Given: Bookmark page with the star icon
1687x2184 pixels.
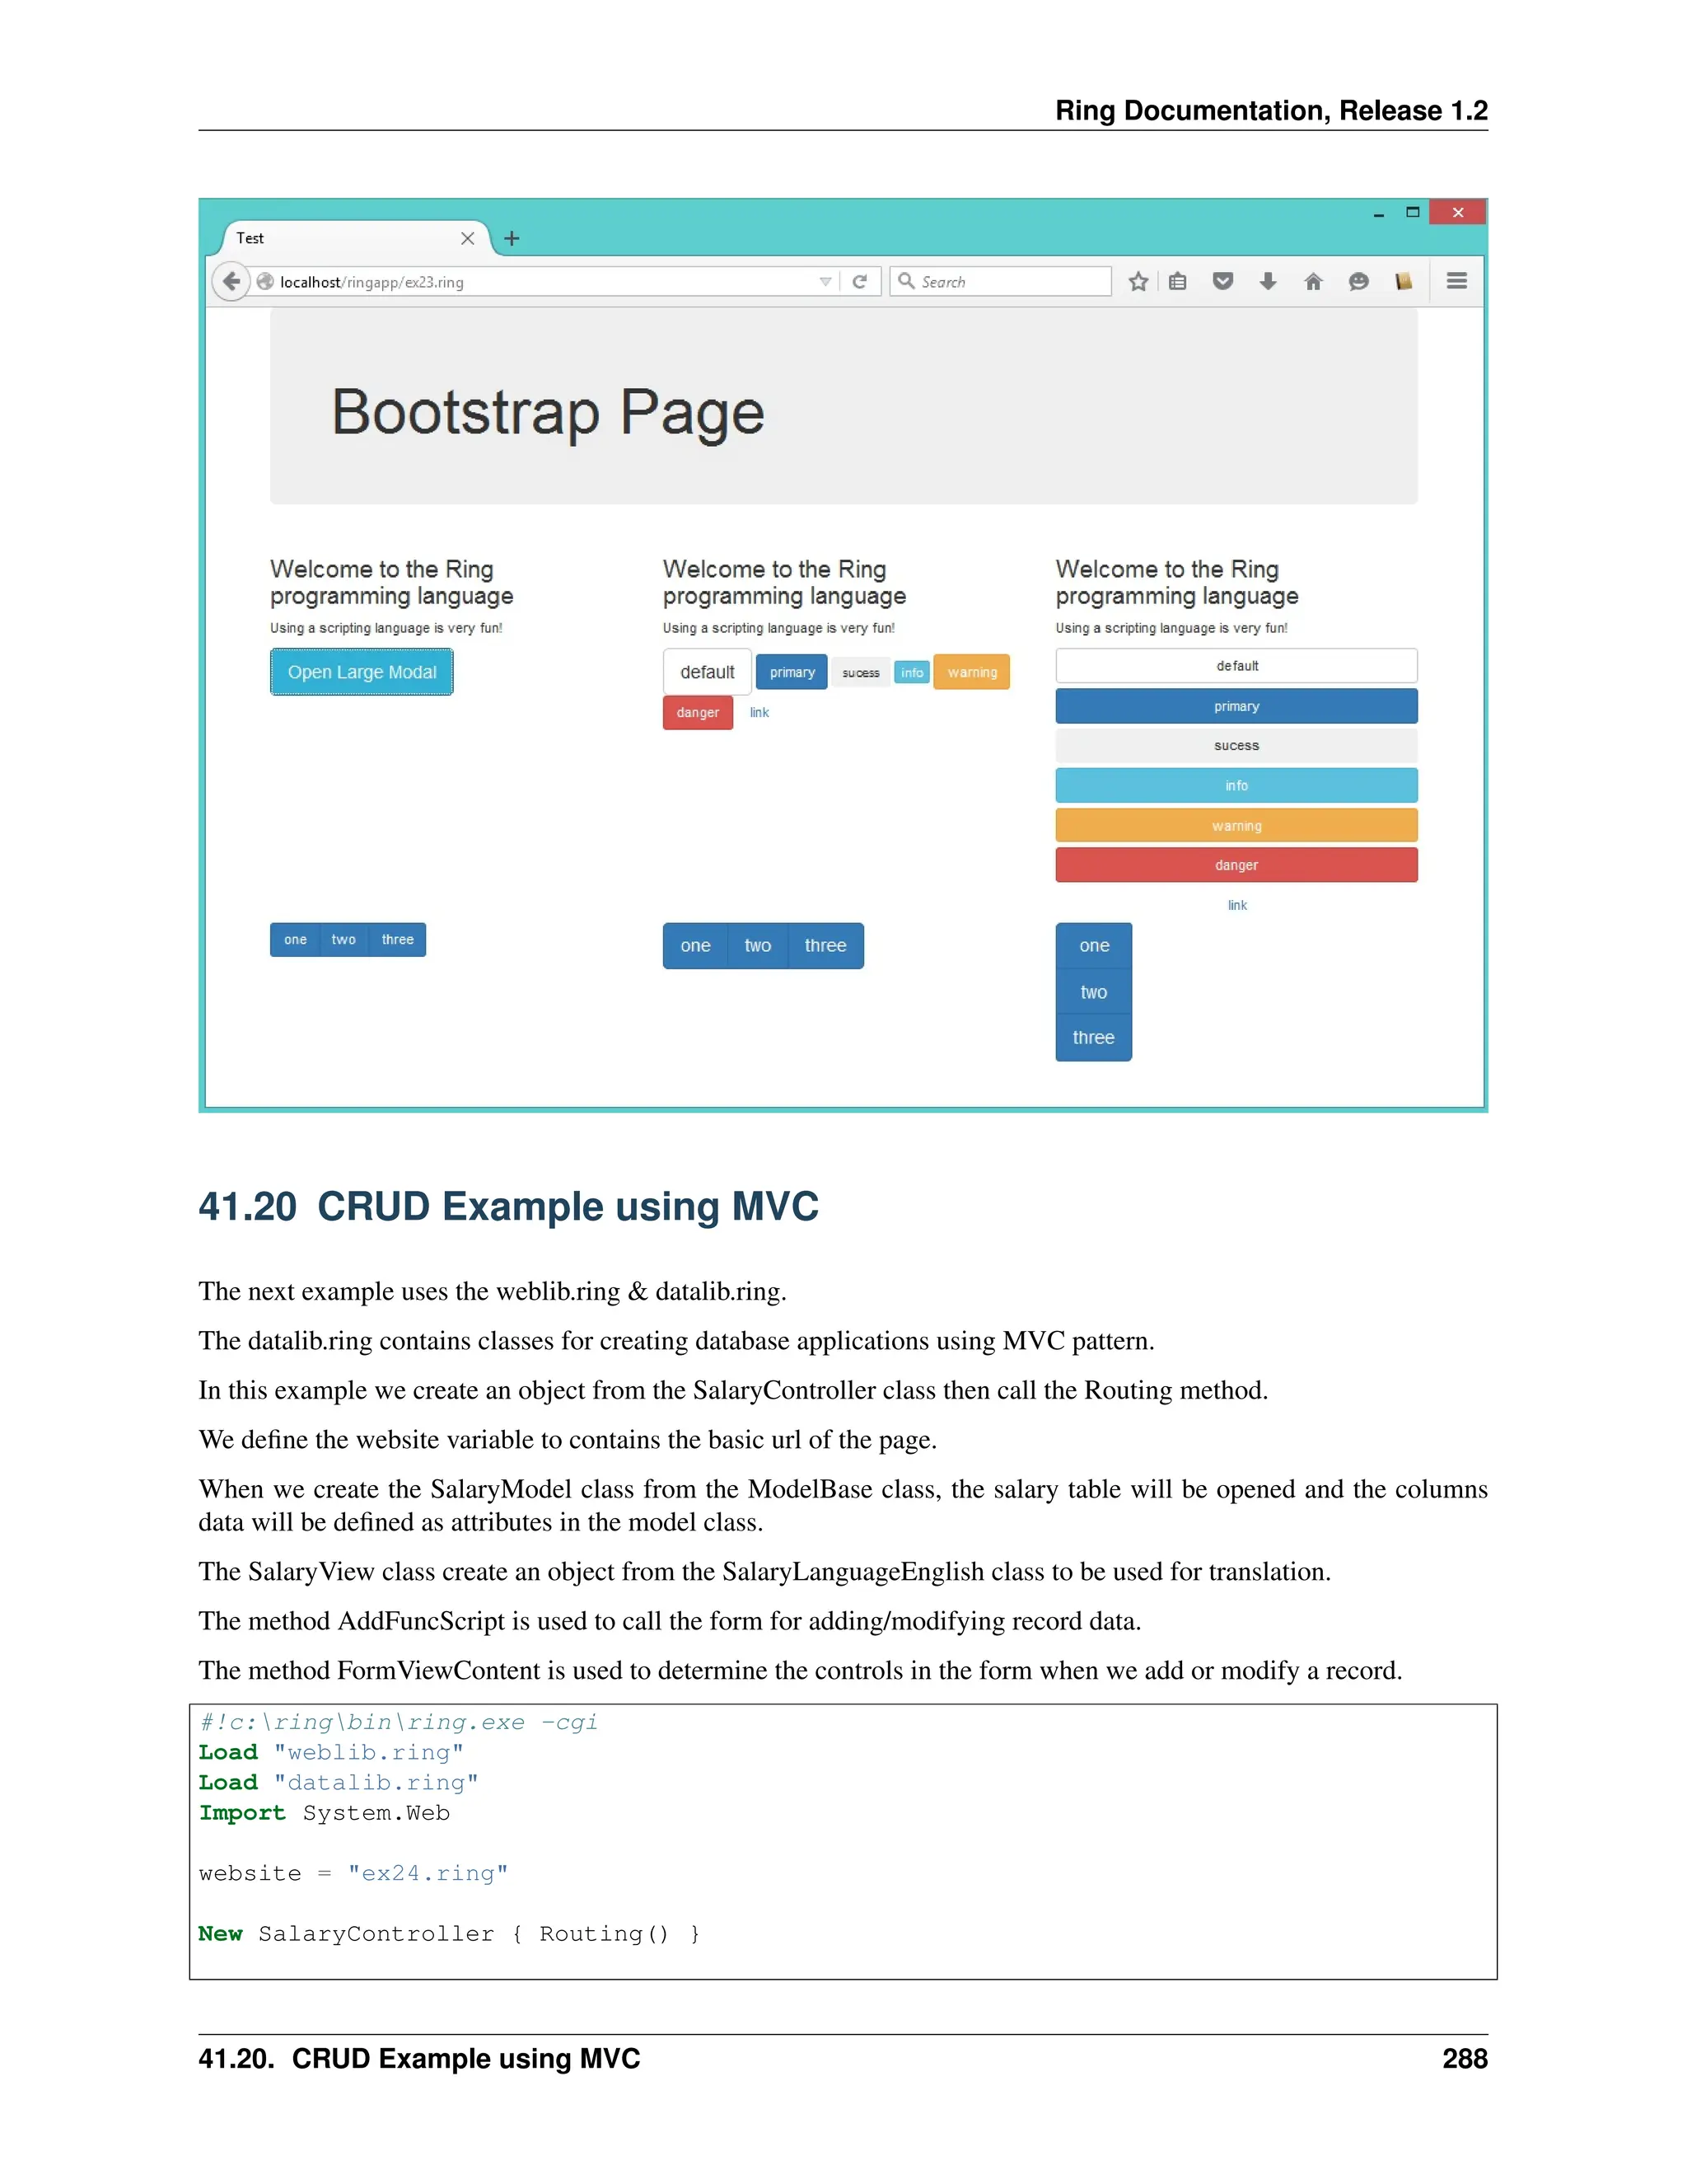Looking at the screenshot, I should tap(1138, 282).
